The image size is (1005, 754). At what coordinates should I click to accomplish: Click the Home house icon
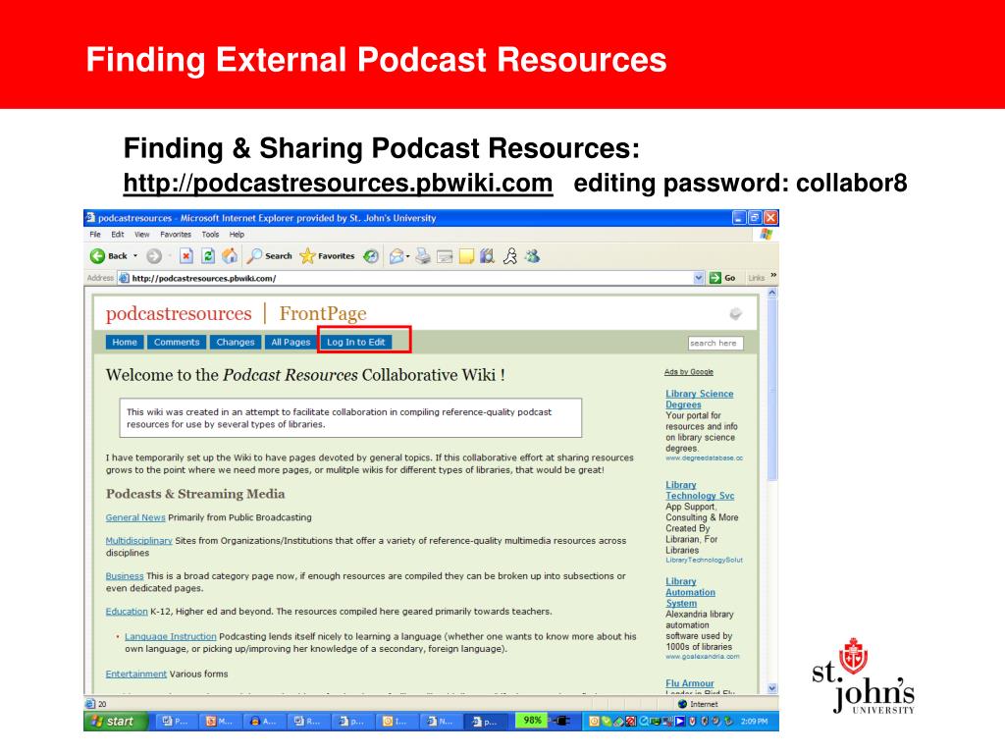[230, 256]
